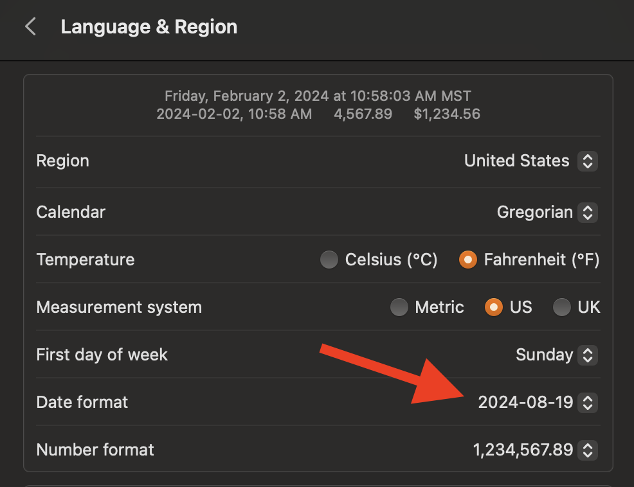
Task: Click the up-down arrows beside United States
Action: (587, 161)
